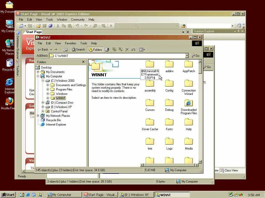Screen dimensions: 265x198
Task: Go up one folder level in WINNT
Action: [x=65, y=50]
